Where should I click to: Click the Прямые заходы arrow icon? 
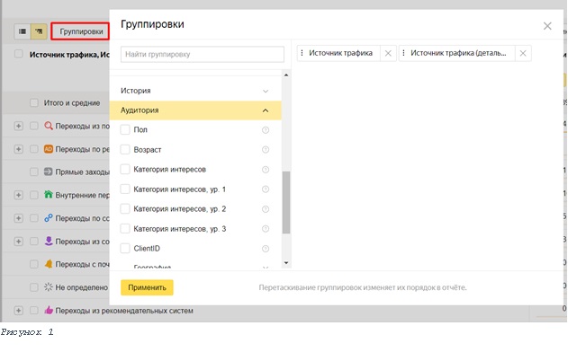[x=49, y=172]
